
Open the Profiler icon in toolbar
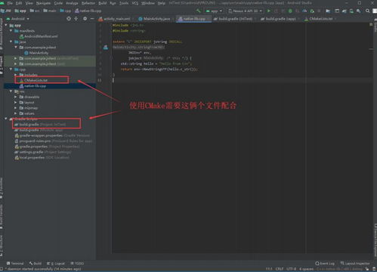click(x=304, y=11)
